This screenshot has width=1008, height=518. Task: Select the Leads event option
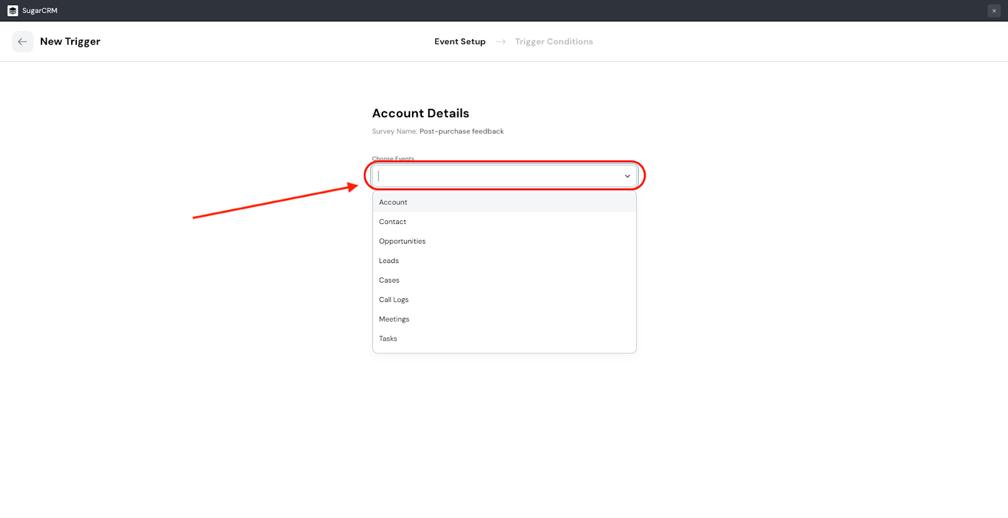(389, 261)
